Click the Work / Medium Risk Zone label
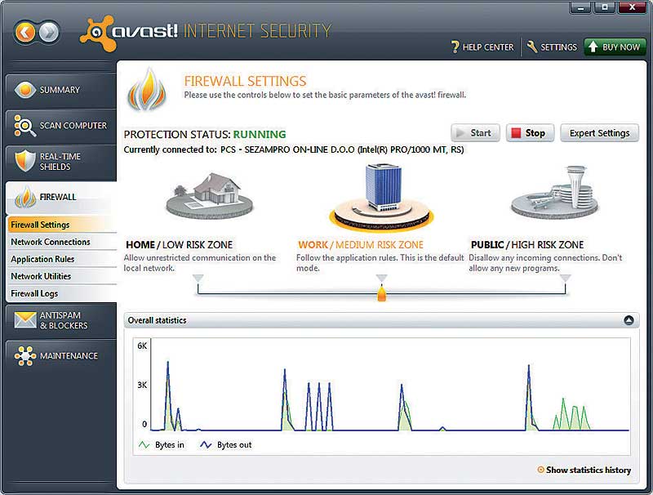 pyautogui.click(x=361, y=245)
